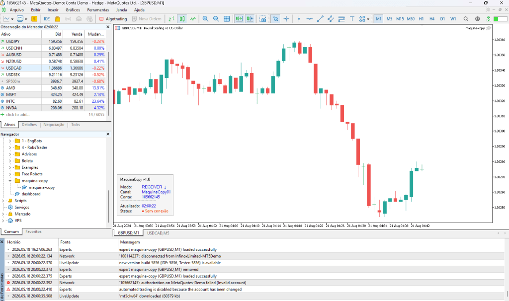Open the search magnifier in toolbar
Viewport: 509px width, 301px height.
pos(466,19)
